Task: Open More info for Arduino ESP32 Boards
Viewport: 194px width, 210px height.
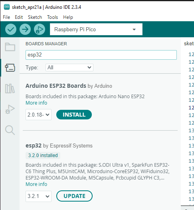Action: pos(36,103)
